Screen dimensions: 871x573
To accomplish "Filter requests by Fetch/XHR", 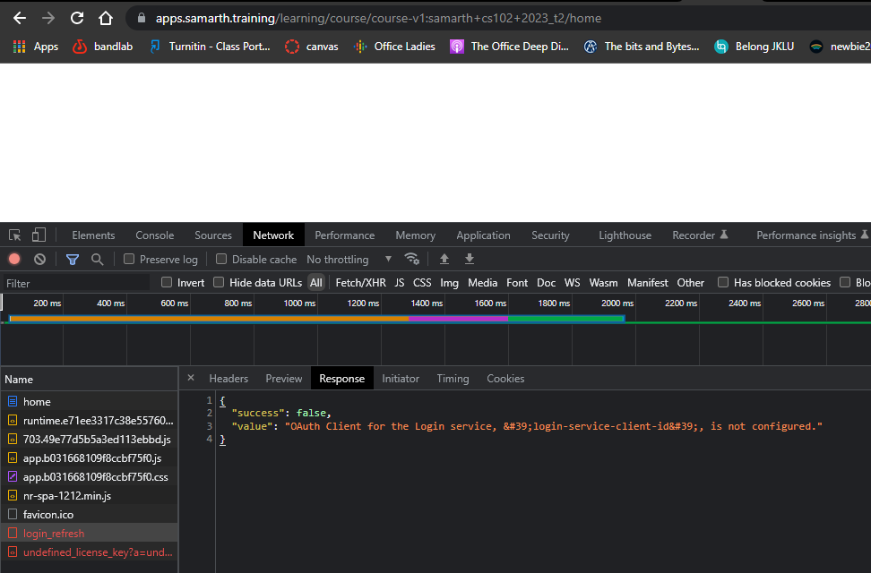I will [x=360, y=283].
